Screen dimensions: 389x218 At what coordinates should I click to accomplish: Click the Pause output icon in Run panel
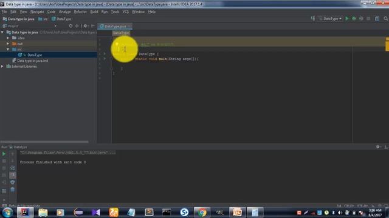[x=4, y=168]
